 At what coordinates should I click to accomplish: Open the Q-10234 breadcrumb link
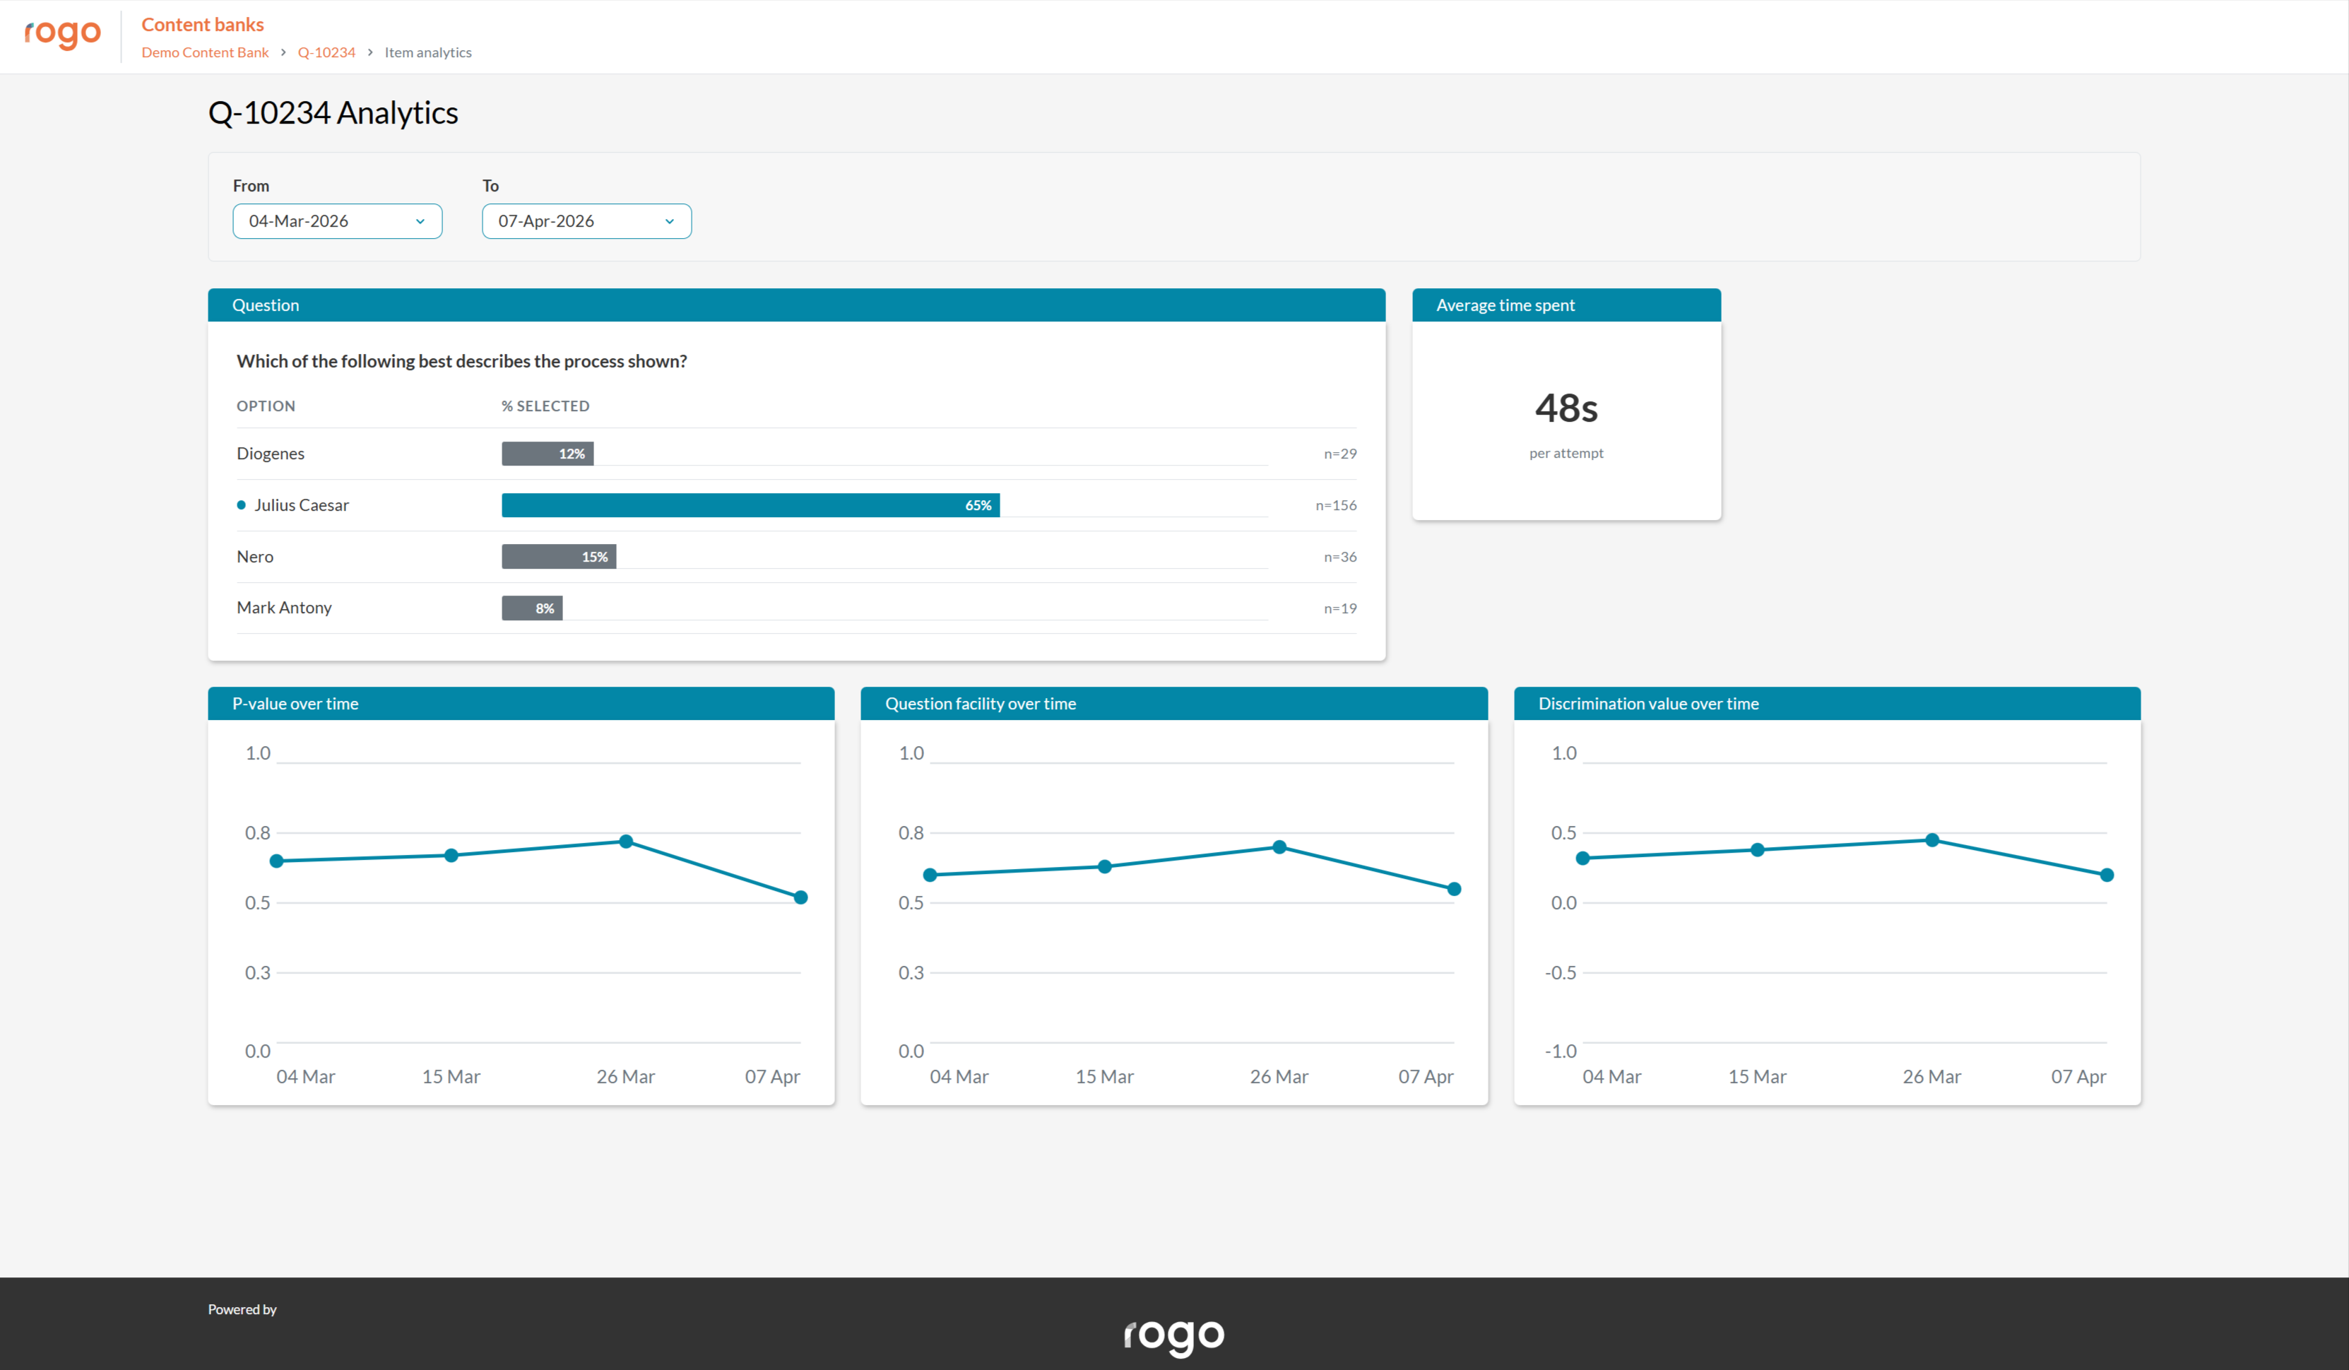(326, 52)
